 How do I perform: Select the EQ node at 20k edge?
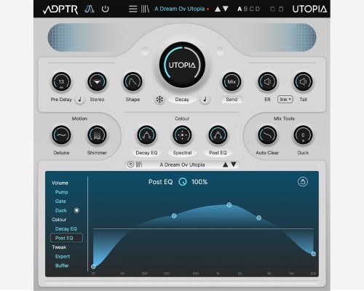point(314,254)
